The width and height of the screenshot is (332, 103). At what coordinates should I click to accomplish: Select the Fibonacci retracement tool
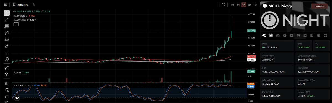pos(7,26)
